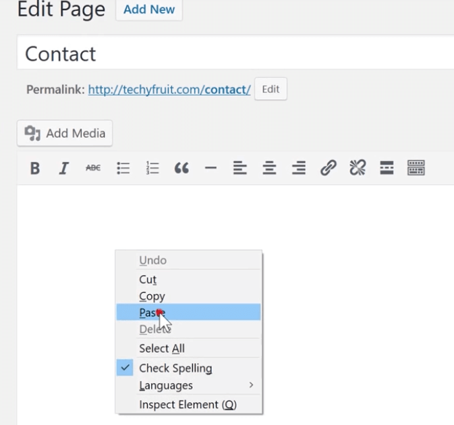Align text center
This screenshot has width=454, height=425.
(269, 168)
